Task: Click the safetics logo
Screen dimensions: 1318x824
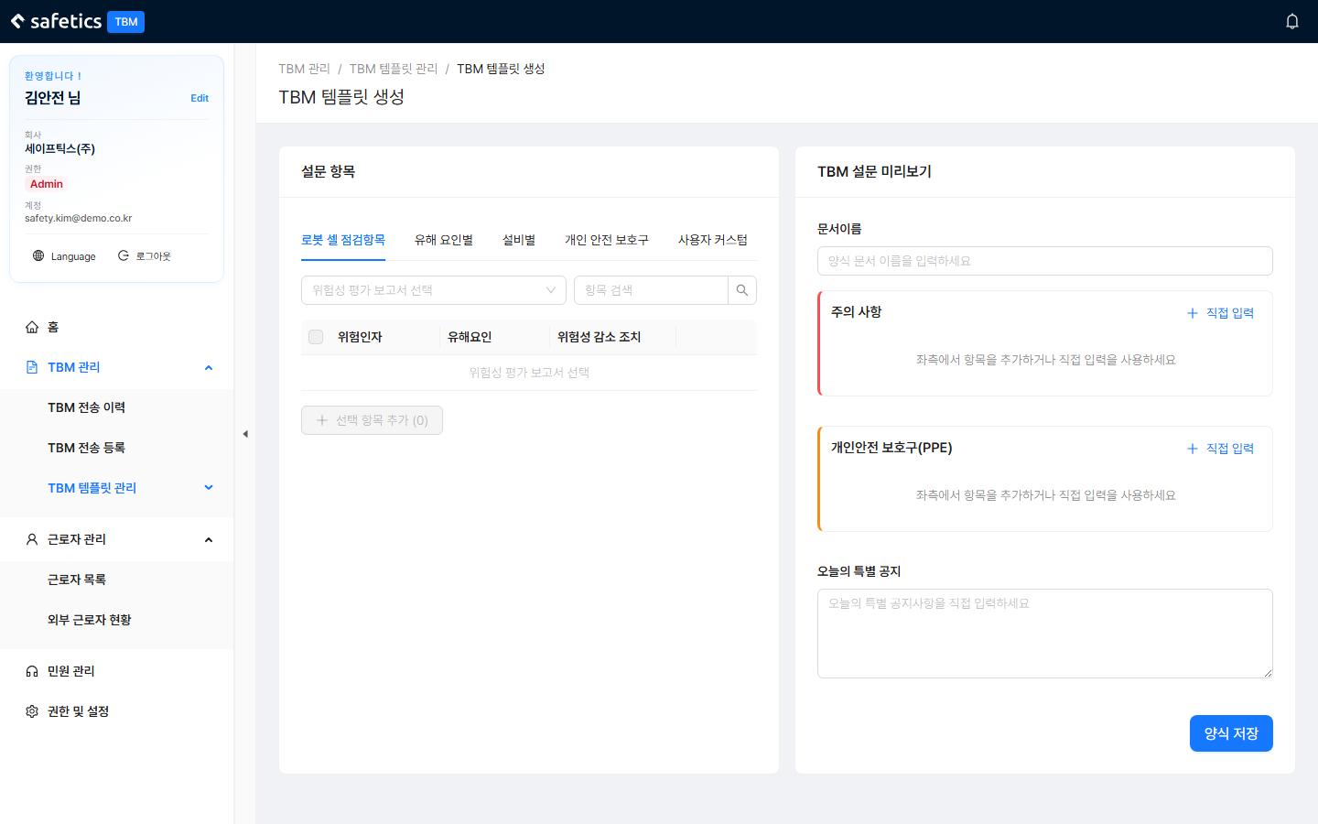Action: point(57,21)
